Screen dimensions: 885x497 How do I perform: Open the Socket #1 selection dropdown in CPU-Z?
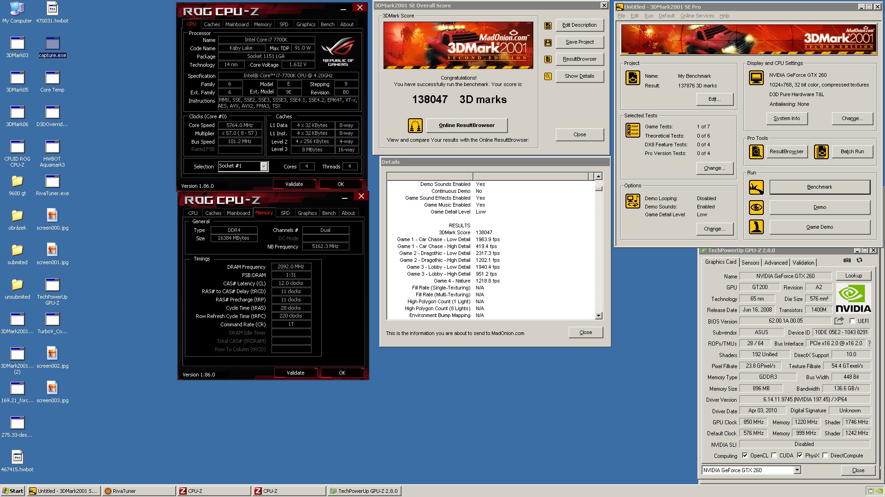264,167
